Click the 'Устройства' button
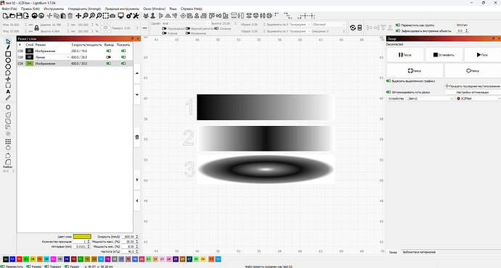The image size is (501, 268). (396, 99)
